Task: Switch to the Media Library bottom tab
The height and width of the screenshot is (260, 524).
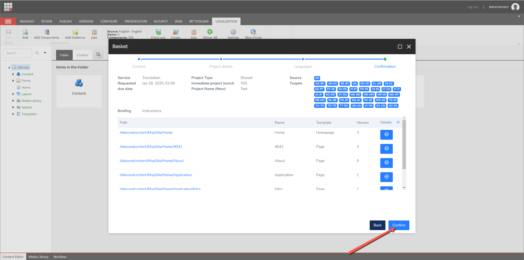Action: (39, 257)
